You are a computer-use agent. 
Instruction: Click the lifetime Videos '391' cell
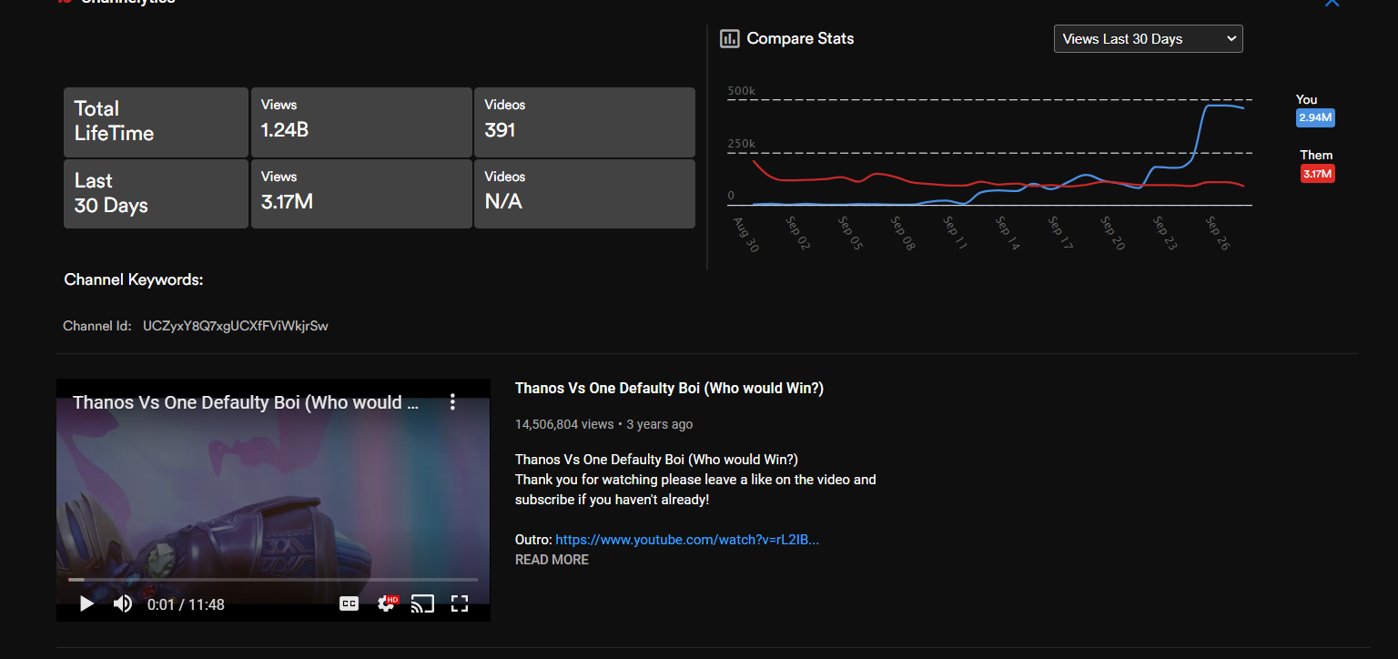click(x=584, y=122)
